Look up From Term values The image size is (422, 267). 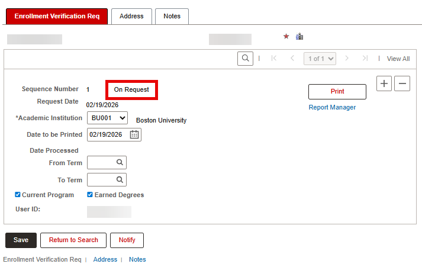120,162
